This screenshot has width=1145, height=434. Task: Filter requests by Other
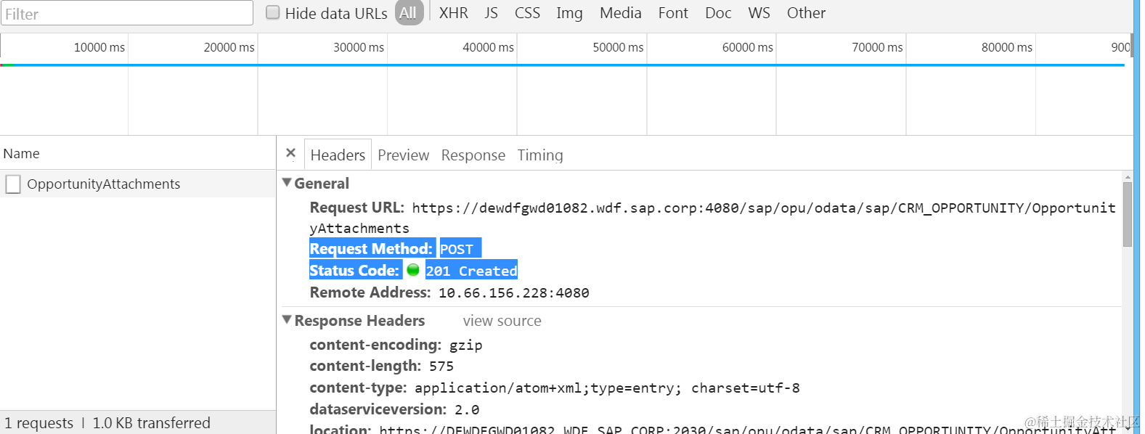click(x=807, y=13)
